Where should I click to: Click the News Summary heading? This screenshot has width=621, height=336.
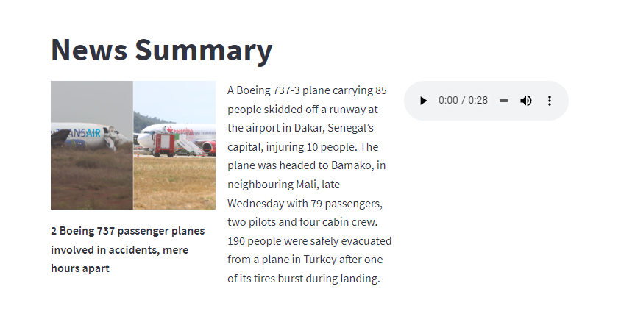tap(162, 50)
